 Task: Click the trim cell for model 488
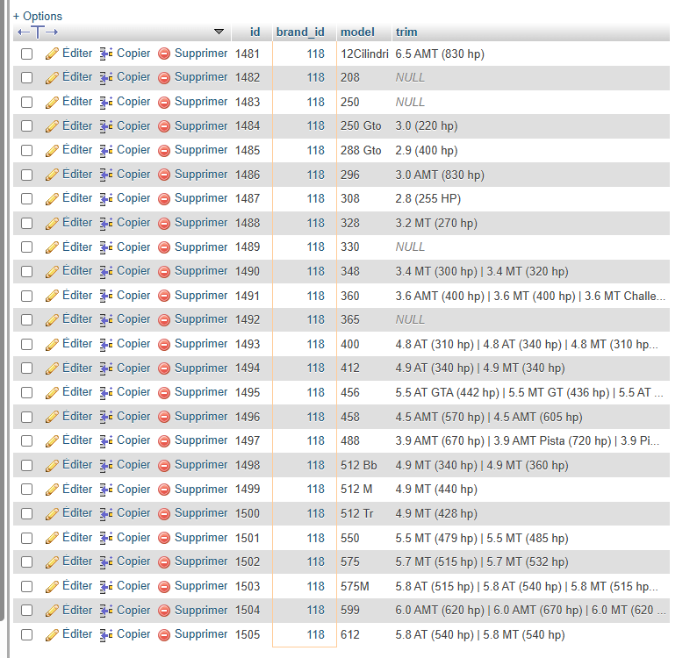point(527,440)
